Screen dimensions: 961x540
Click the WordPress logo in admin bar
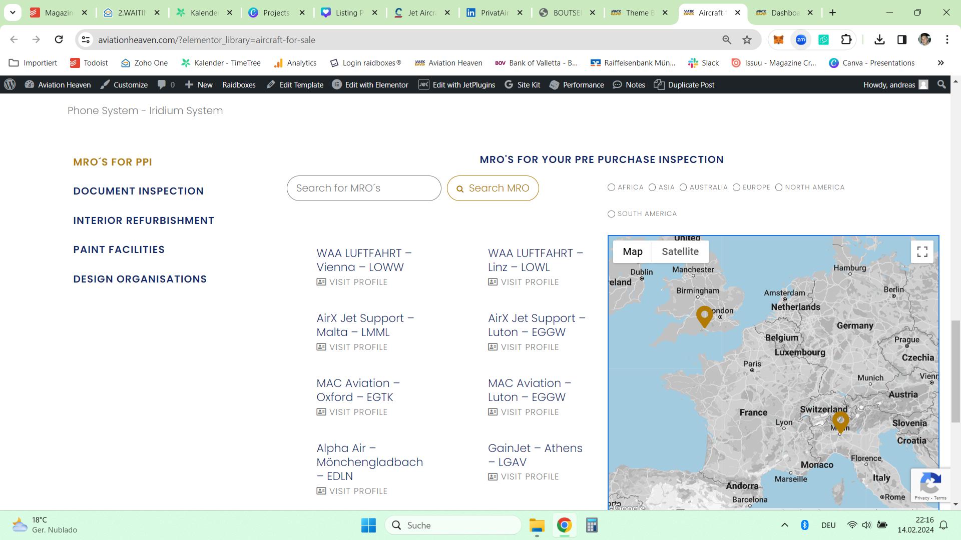point(10,85)
